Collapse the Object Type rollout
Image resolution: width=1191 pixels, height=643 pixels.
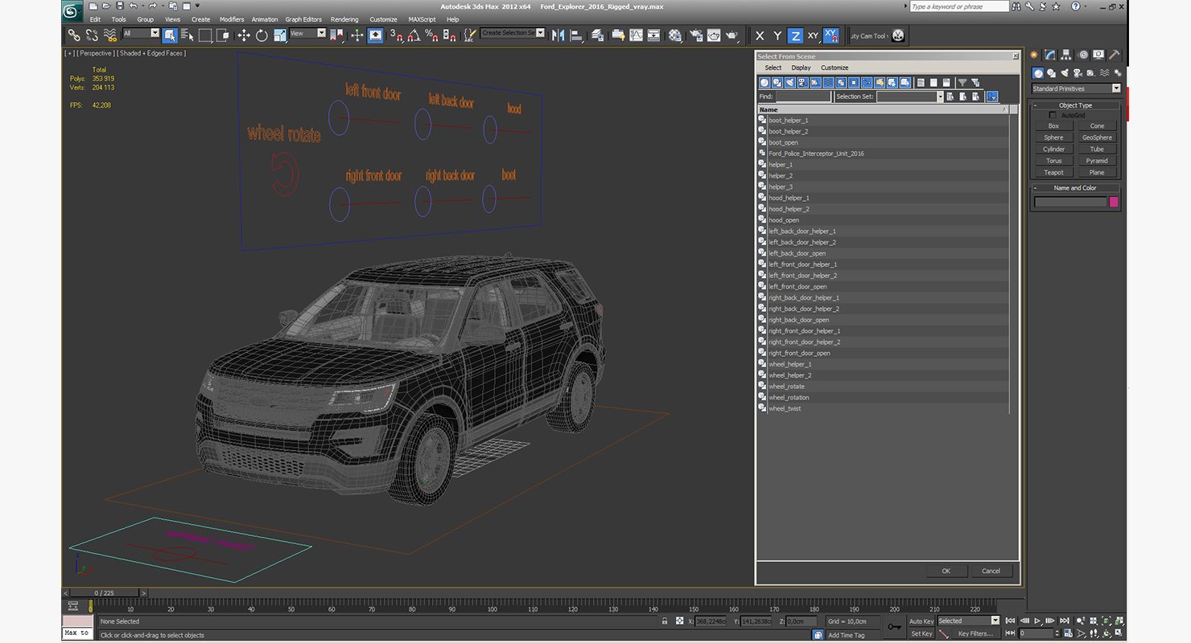pos(1076,105)
